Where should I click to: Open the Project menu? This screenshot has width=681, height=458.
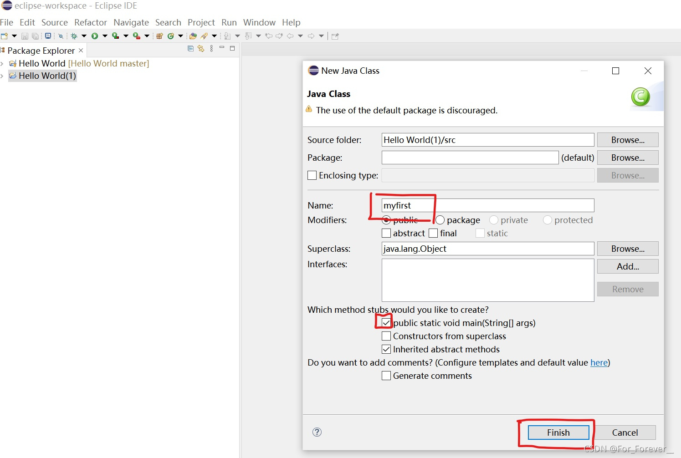click(201, 22)
